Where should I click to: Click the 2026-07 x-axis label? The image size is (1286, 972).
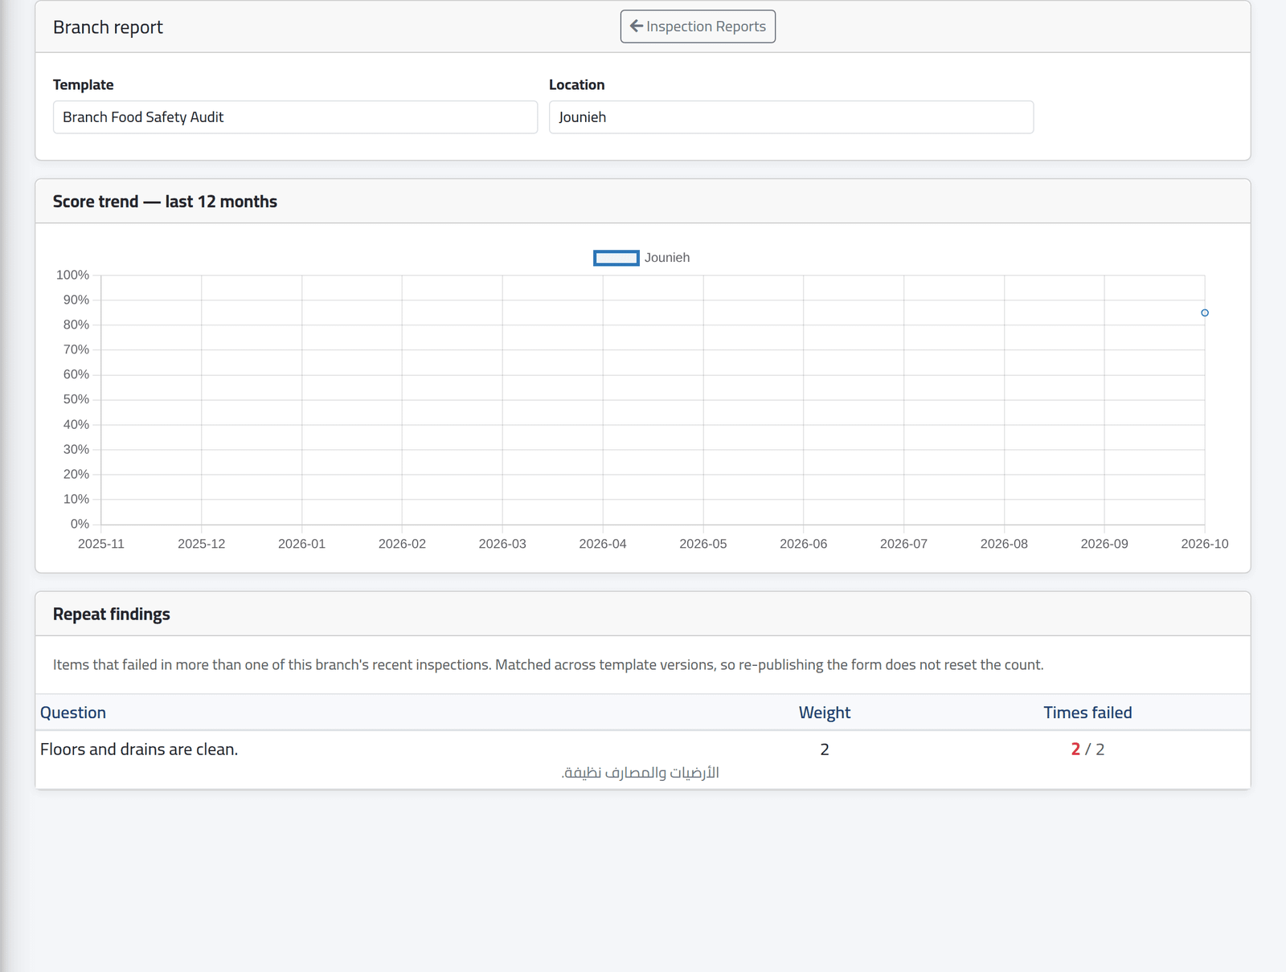click(x=903, y=544)
